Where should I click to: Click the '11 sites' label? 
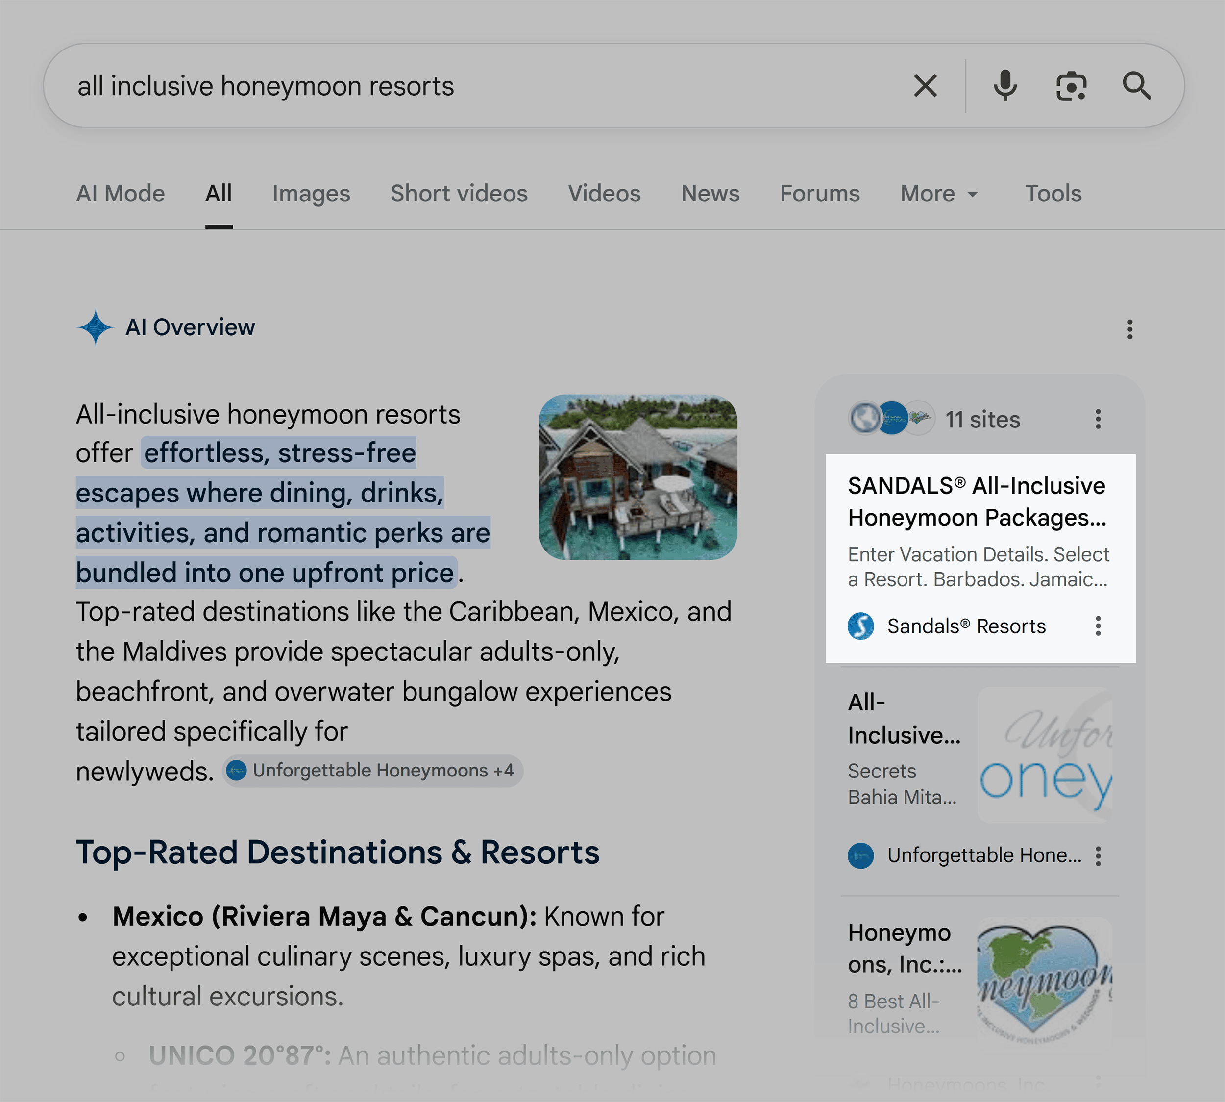[982, 420]
